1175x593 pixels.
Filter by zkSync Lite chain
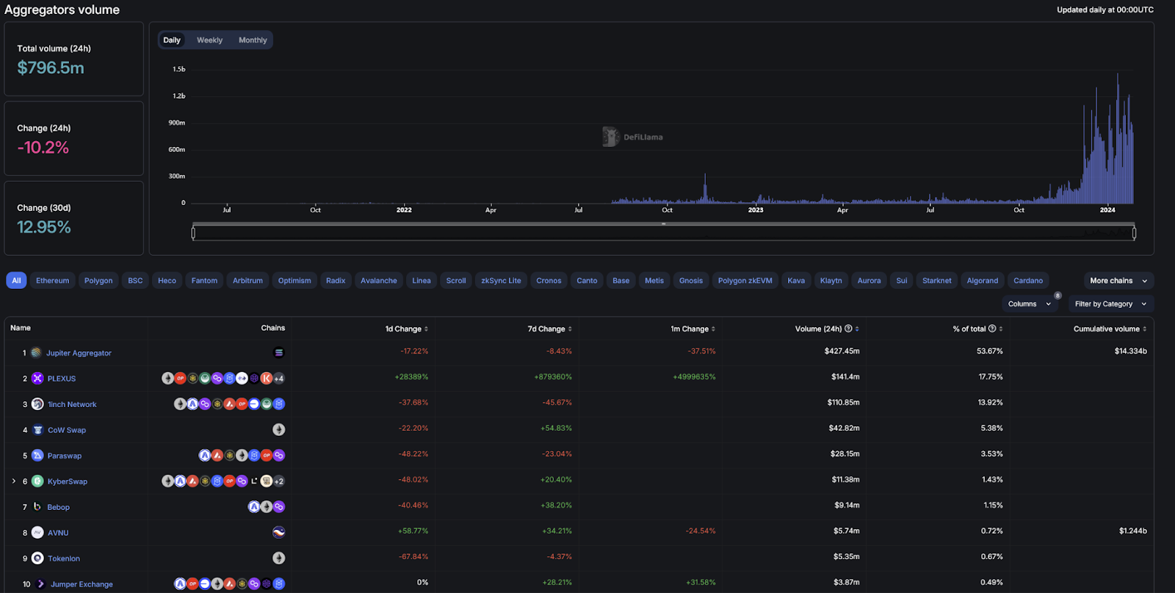(x=501, y=281)
